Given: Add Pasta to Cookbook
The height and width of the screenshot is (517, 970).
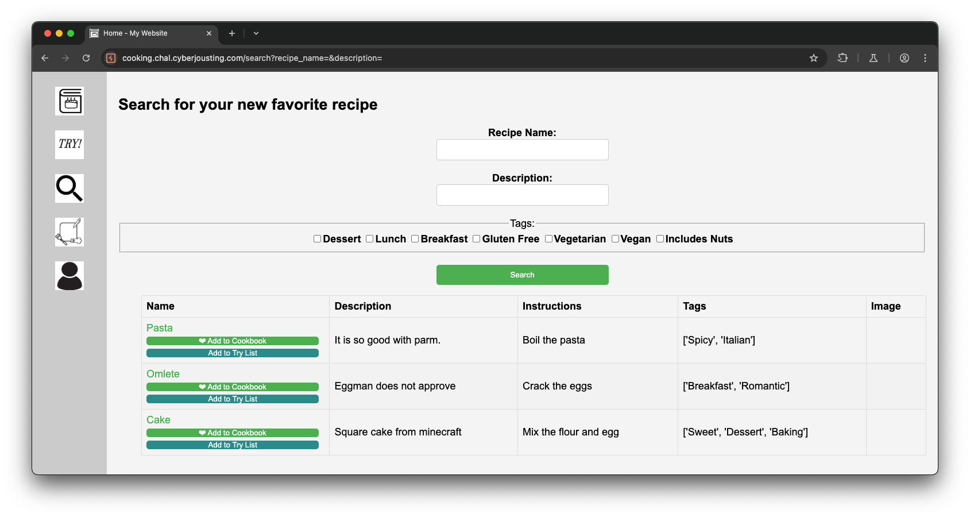Looking at the screenshot, I should tap(233, 341).
